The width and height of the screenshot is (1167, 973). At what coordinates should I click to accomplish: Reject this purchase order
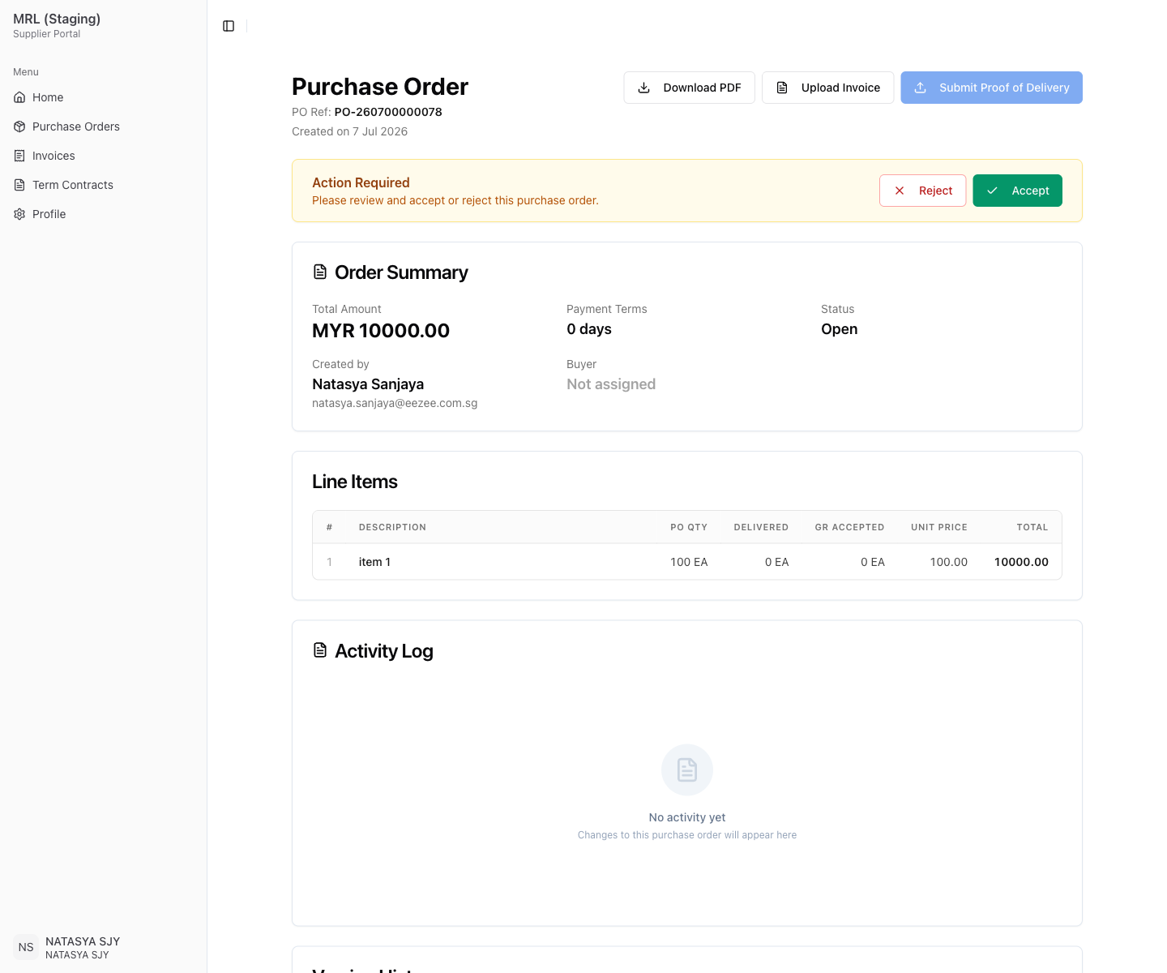pos(922,191)
